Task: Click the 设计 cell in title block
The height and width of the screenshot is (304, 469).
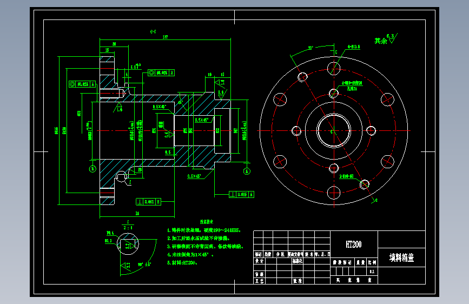Action: (x=259, y=261)
